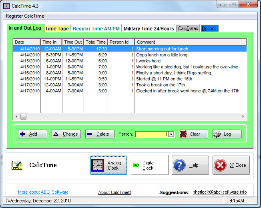Viewport: 261px width, 208px height.
Task: Select row 'Working like a sled dog'
Action: point(130,67)
